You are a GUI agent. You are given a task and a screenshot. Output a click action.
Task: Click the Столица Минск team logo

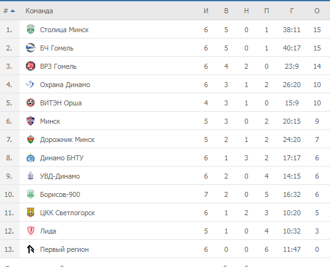(x=30, y=30)
